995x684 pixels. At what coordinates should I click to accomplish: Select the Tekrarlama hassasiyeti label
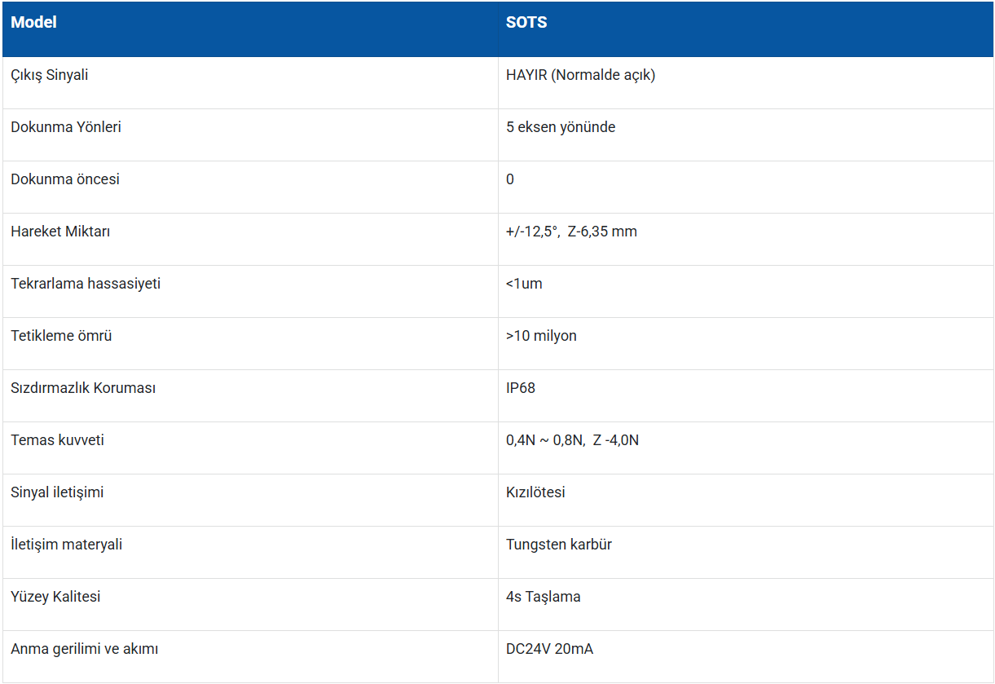click(x=86, y=284)
